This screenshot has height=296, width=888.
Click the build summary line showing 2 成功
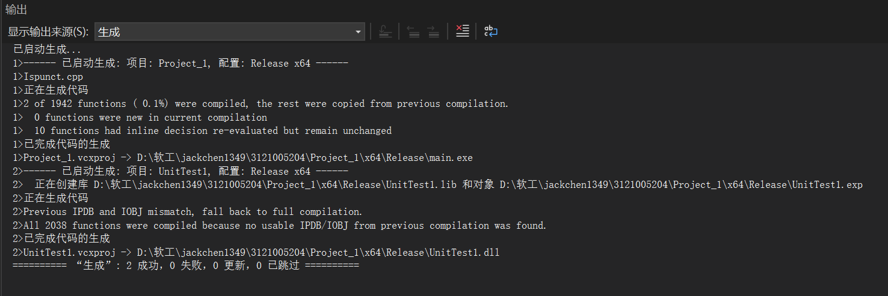[x=186, y=265]
